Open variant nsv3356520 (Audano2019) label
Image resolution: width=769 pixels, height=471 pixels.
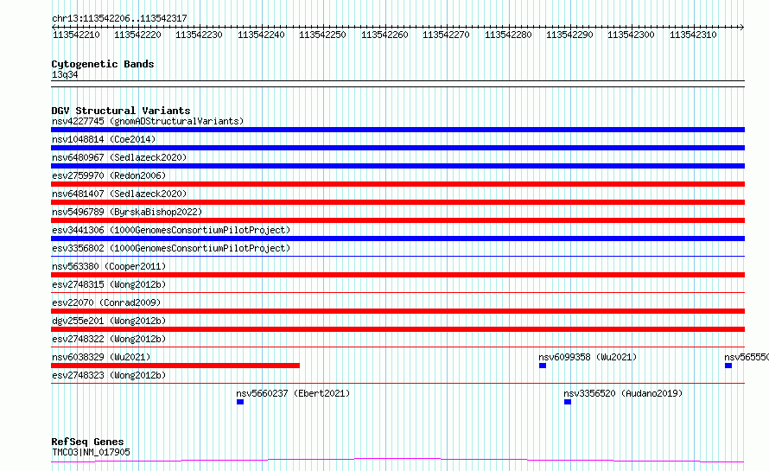pyautogui.click(x=623, y=393)
